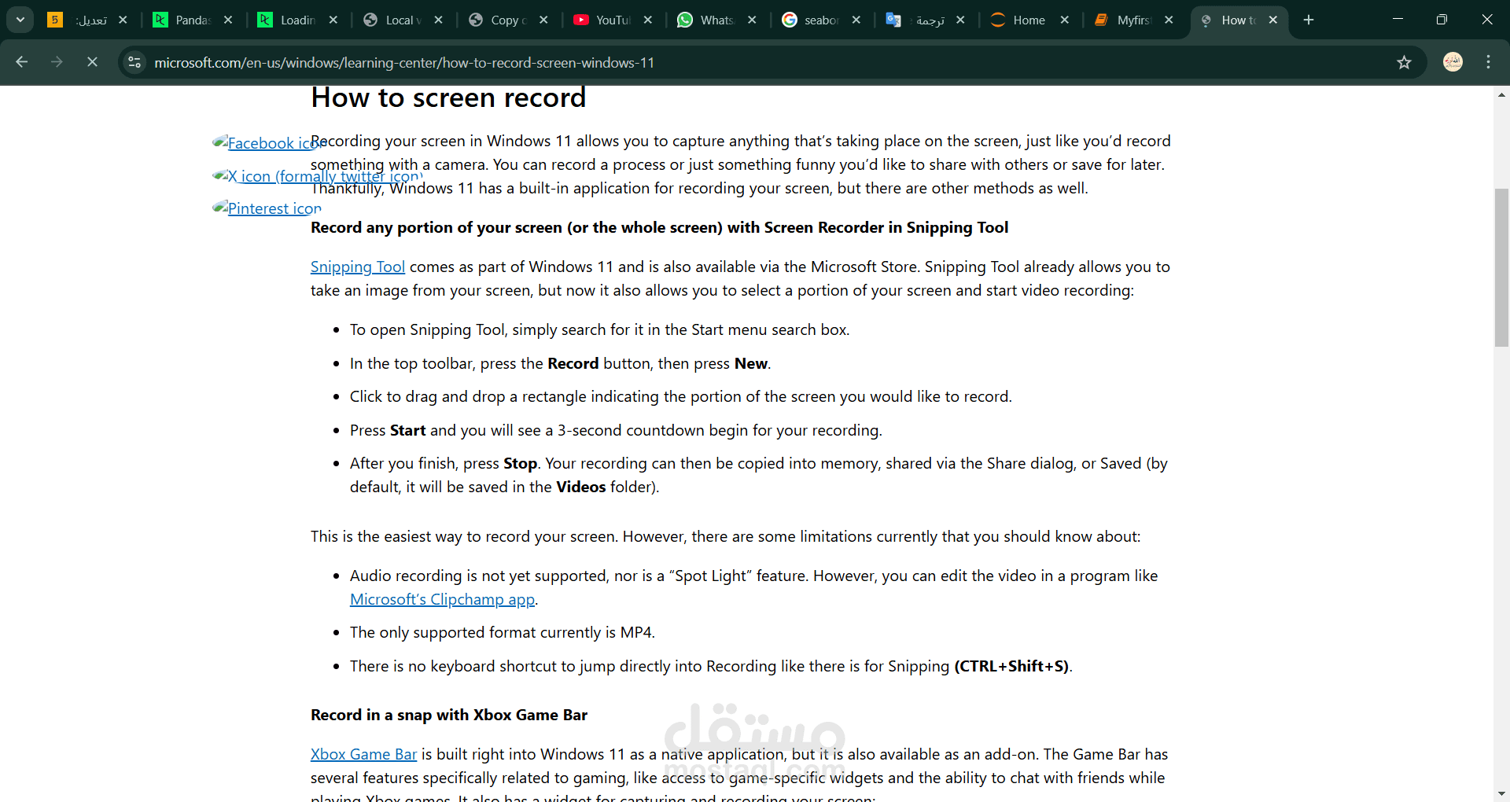
Task: Open the Chrome three-dot menu
Action: [1488, 62]
